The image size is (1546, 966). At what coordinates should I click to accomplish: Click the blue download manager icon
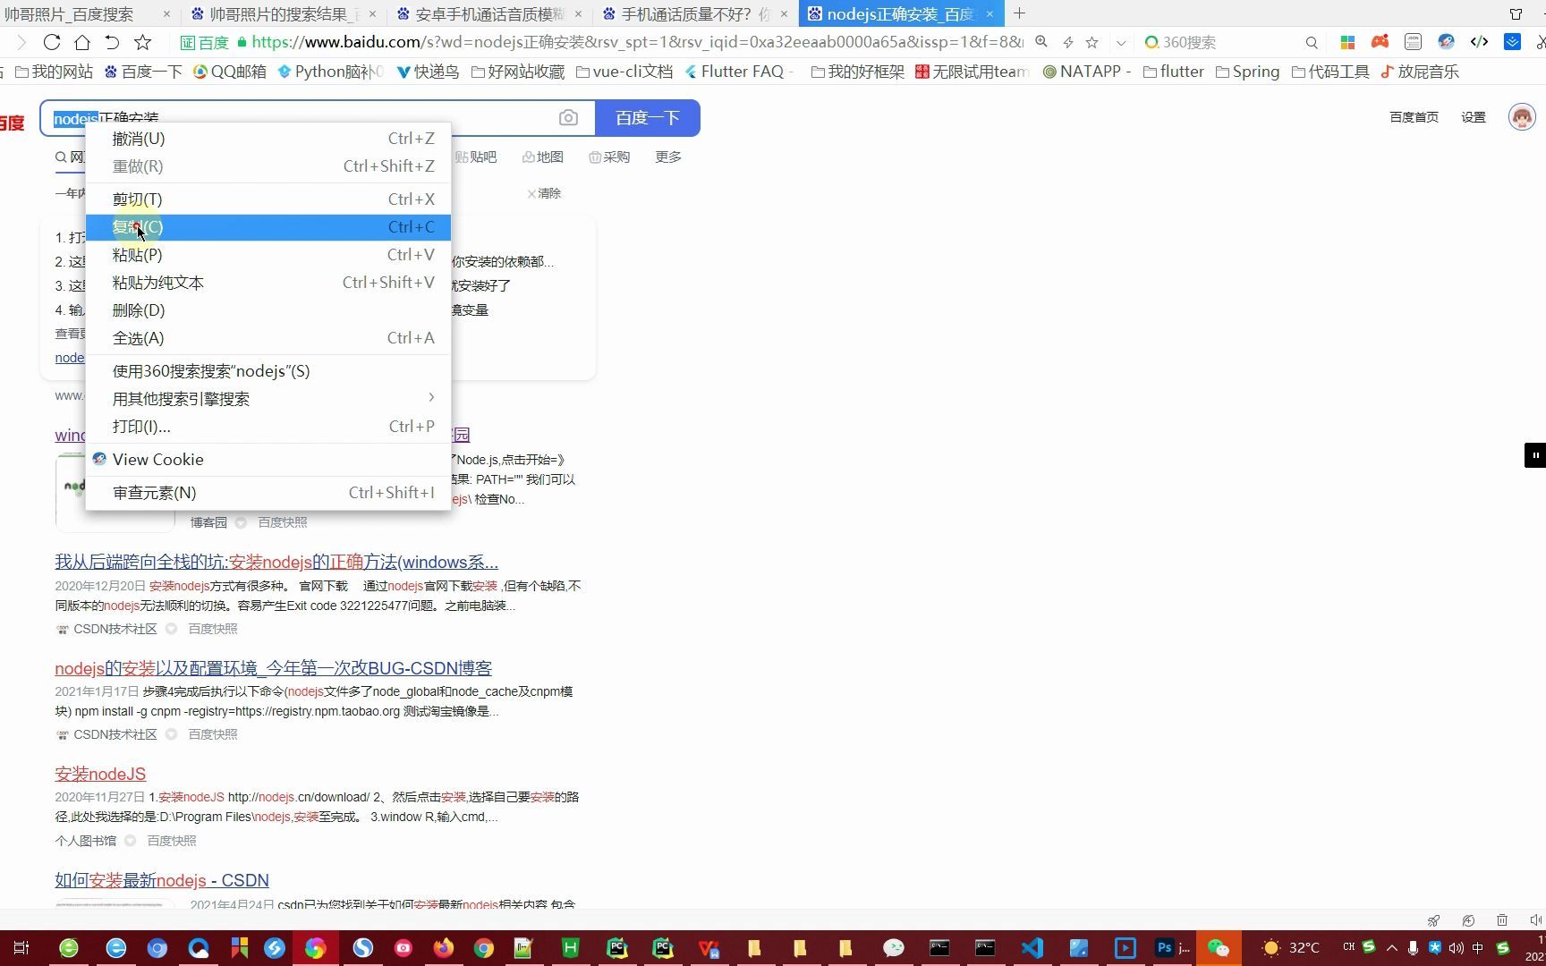[x=1514, y=42]
